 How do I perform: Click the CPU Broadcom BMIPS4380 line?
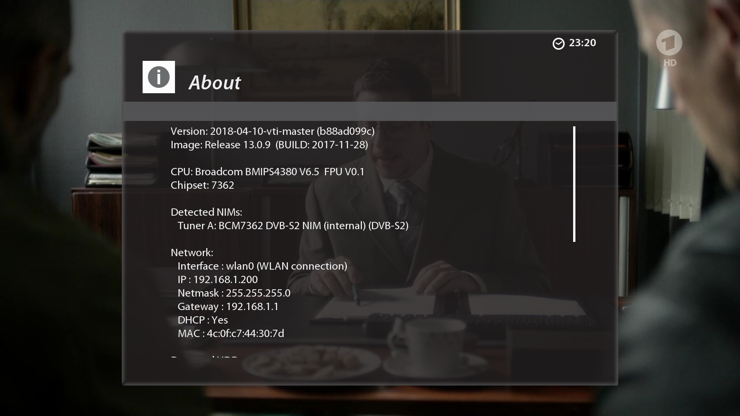coord(267,172)
